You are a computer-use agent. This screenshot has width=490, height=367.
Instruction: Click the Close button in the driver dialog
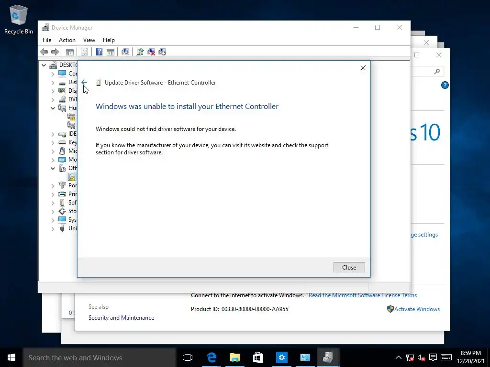(x=349, y=268)
